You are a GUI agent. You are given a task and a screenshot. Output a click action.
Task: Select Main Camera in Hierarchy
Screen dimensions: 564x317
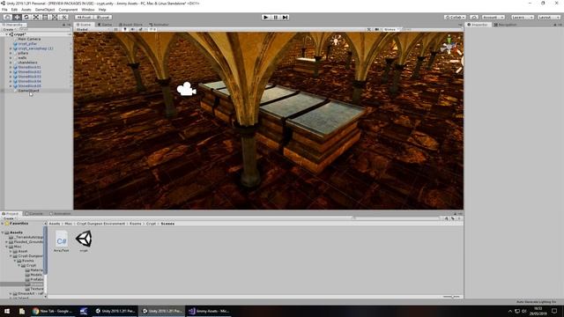pos(29,39)
